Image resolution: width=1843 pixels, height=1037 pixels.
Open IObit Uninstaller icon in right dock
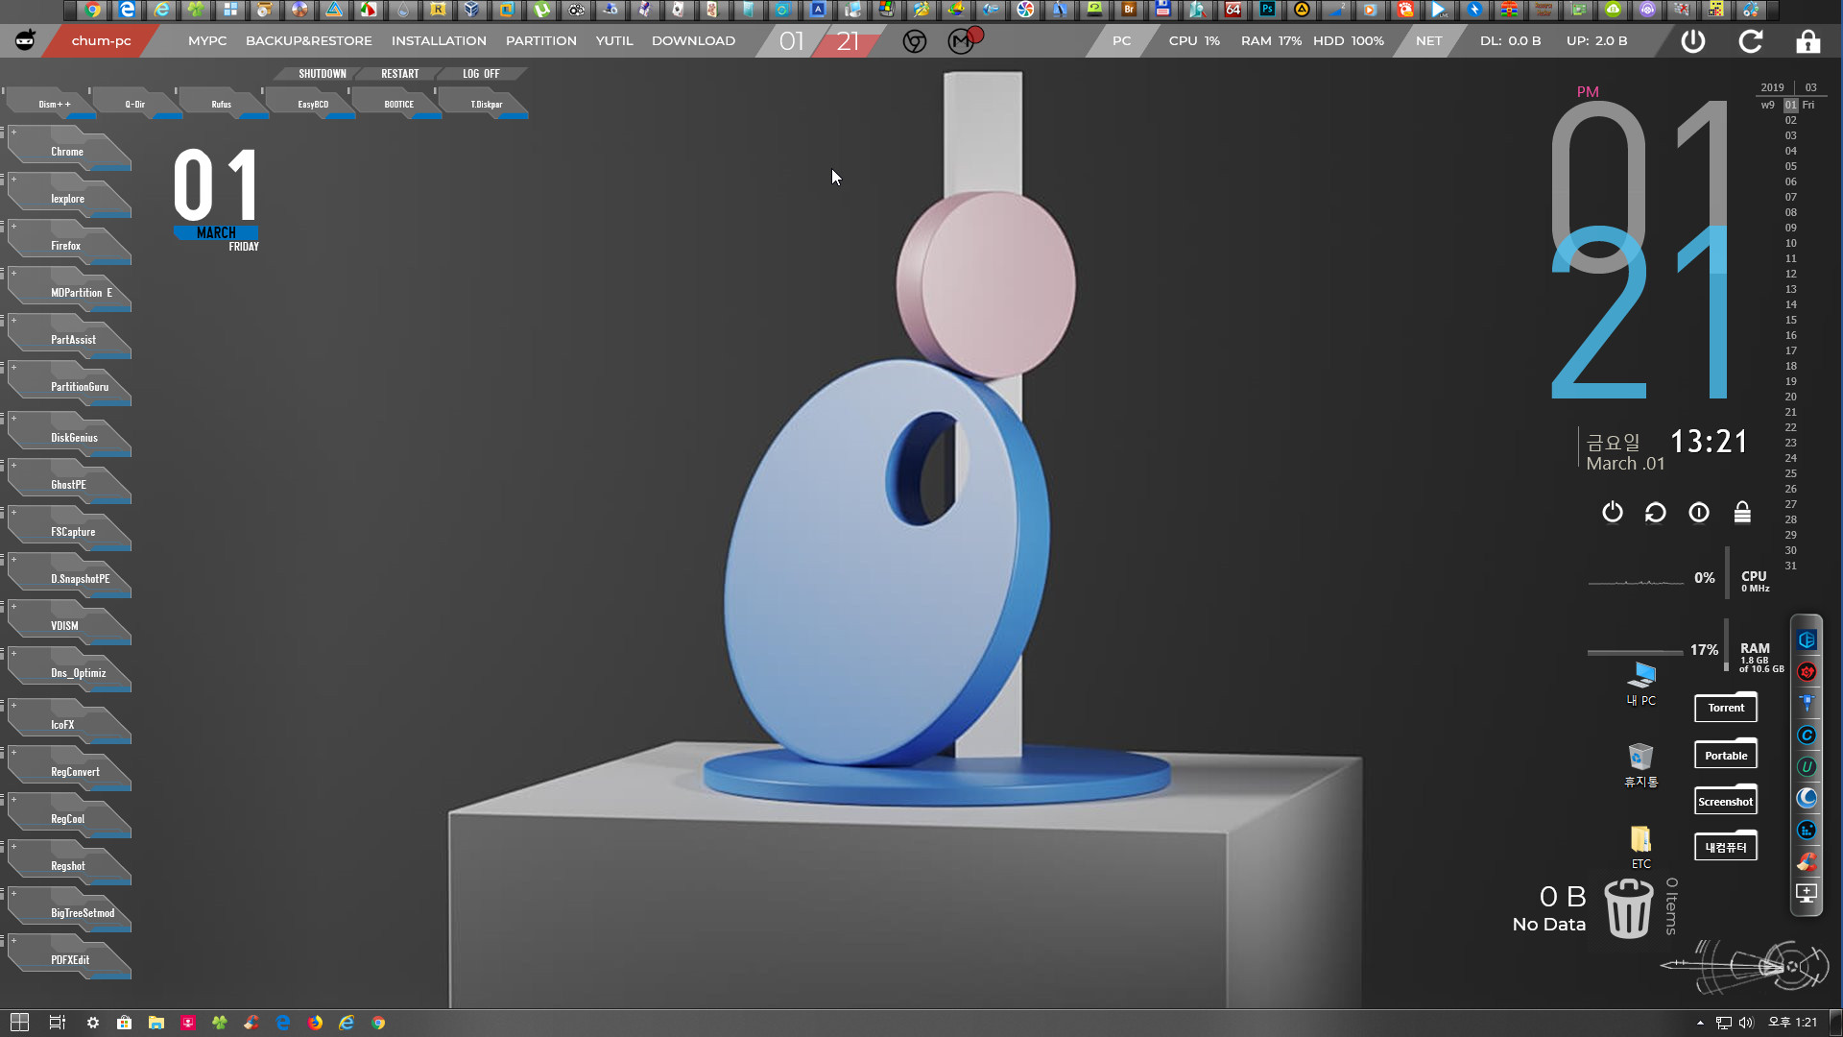[x=1807, y=766]
